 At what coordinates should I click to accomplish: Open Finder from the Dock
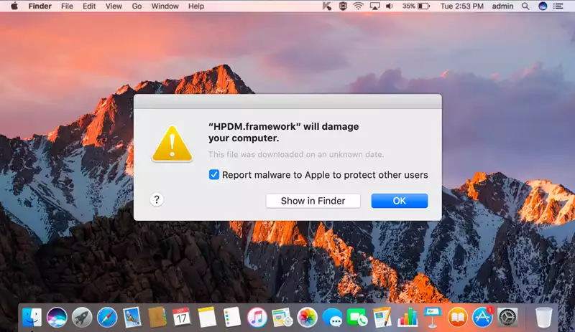pyautogui.click(x=32, y=318)
